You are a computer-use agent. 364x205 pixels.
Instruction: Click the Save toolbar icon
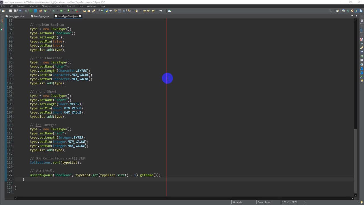pyautogui.click(x=11, y=11)
